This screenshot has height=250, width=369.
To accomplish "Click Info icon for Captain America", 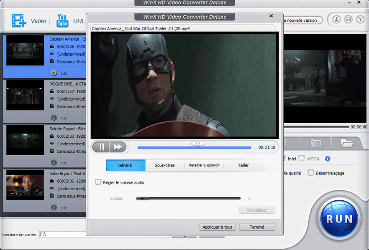I will 54,73.
